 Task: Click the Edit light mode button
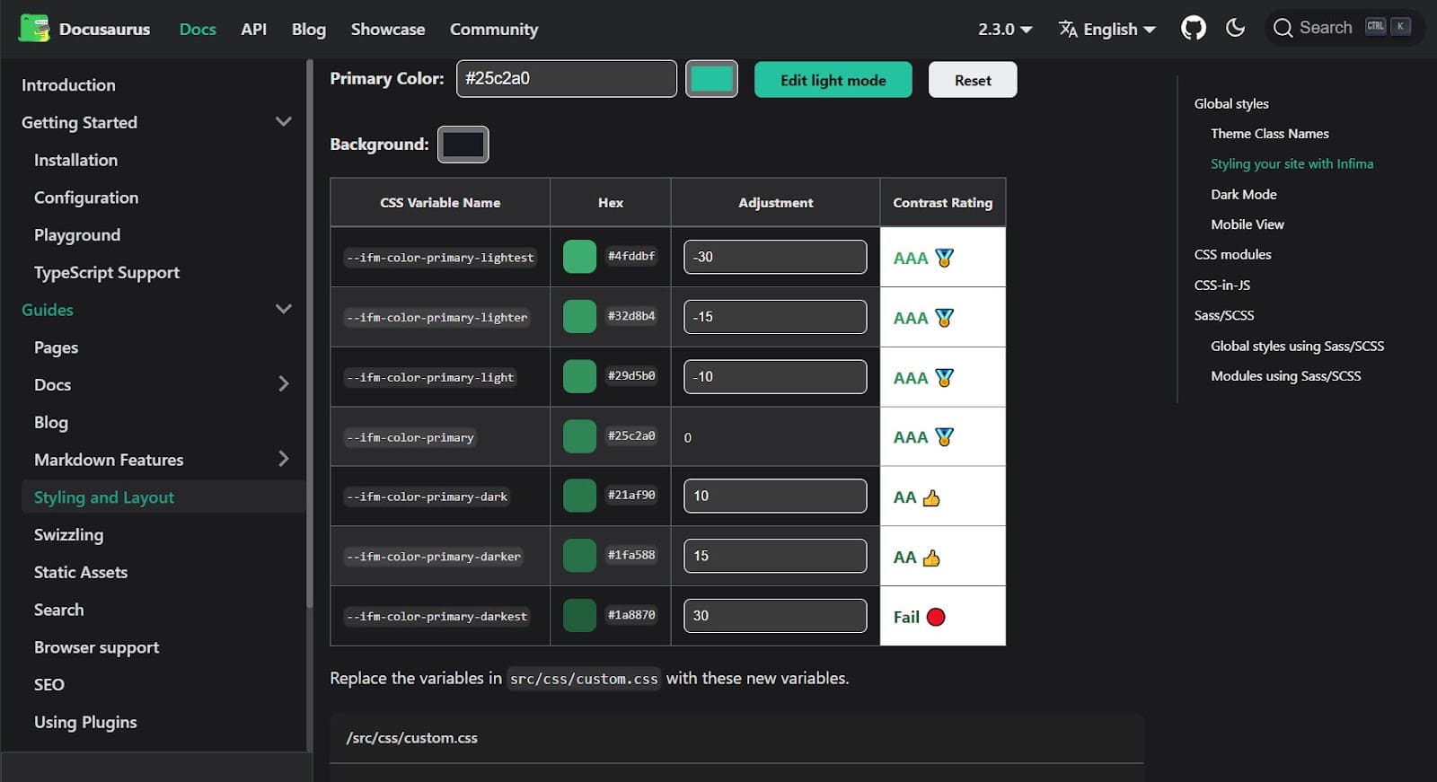pos(833,80)
